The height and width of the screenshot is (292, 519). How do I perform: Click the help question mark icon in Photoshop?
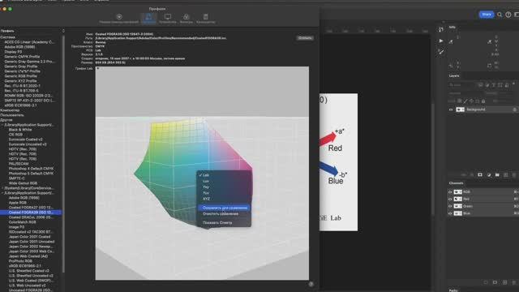[x=508, y=15]
